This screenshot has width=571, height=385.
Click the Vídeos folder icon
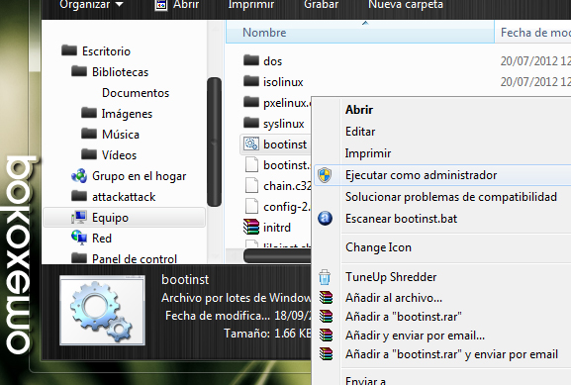[x=89, y=154]
